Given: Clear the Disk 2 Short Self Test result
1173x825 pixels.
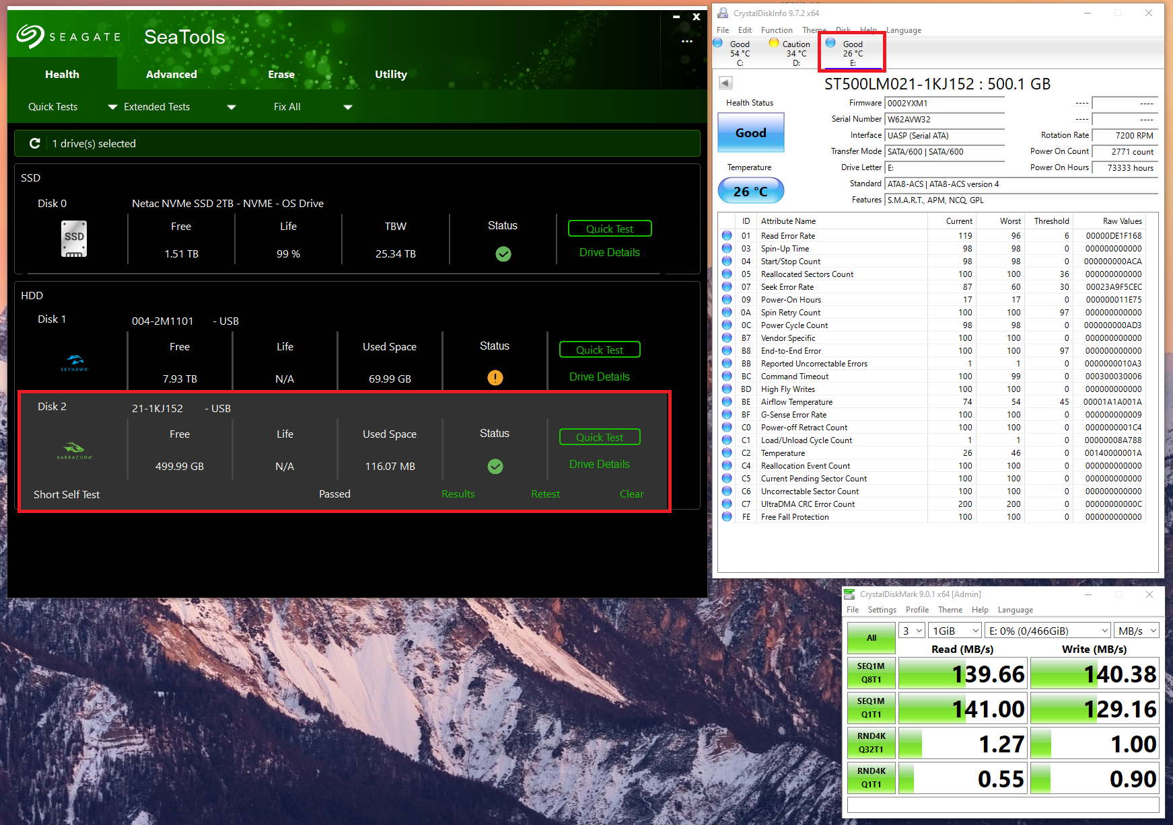Looking at the screenshot, I should click(632, 494).
